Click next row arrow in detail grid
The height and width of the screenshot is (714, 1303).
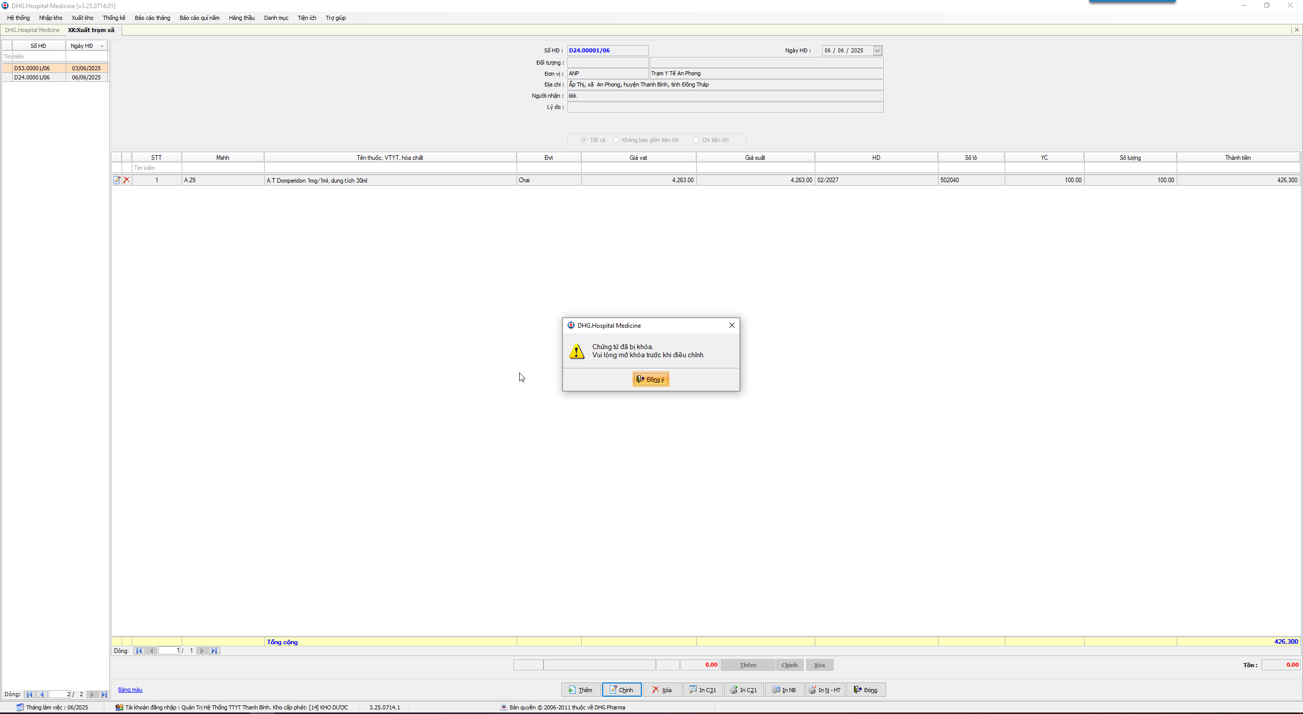202,650
